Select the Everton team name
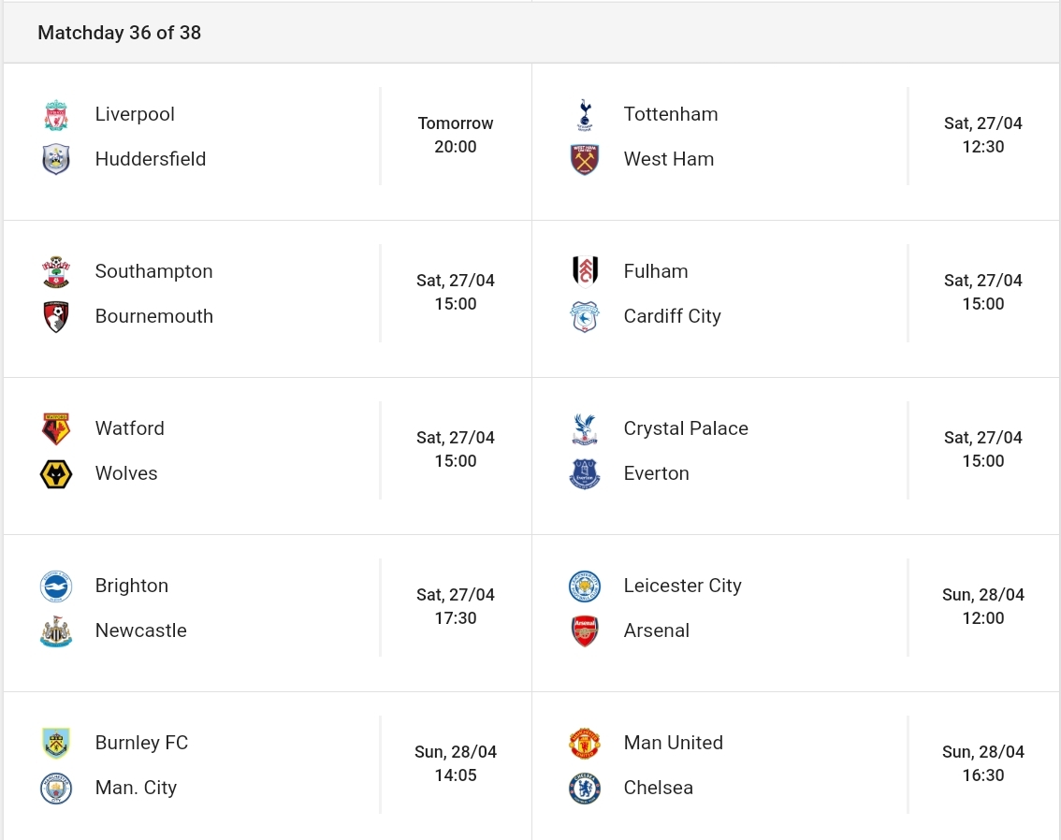The image size is (1061, 840). [656, 473]
